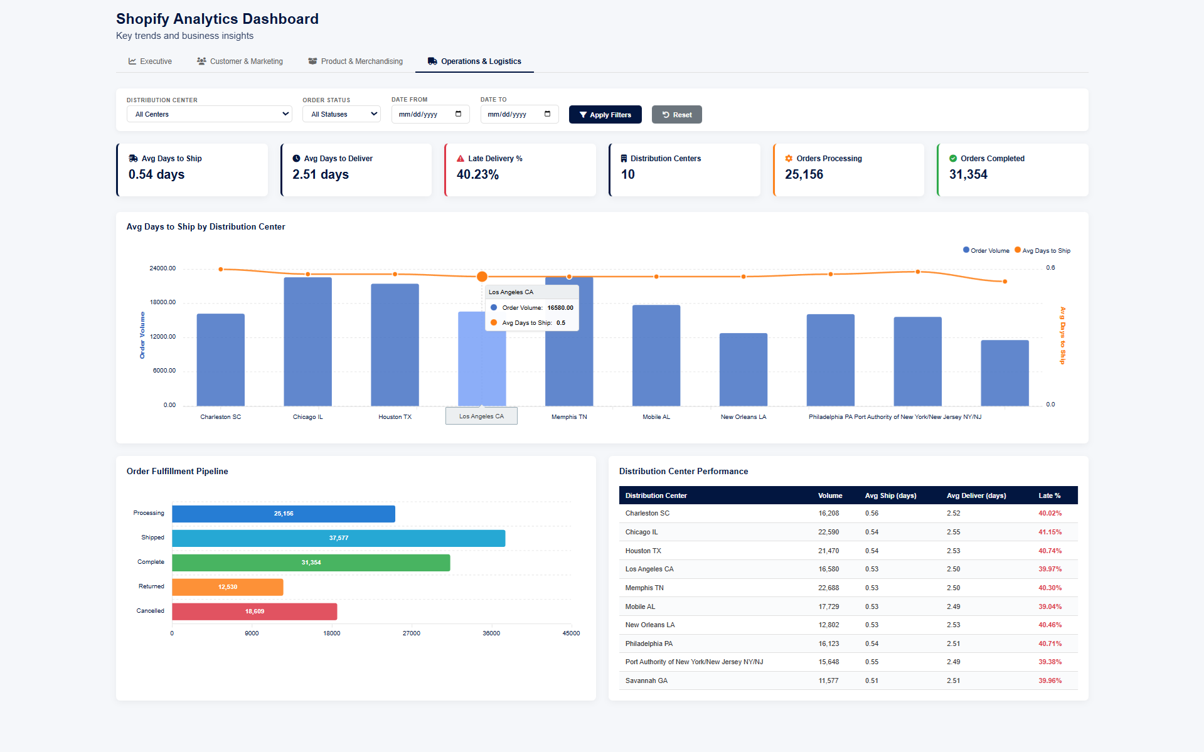Image resolution: width=1204 pixels, height=752 pixels.
Task: Click the building icon on Distribution Centers card
Action: coord(624,158)
